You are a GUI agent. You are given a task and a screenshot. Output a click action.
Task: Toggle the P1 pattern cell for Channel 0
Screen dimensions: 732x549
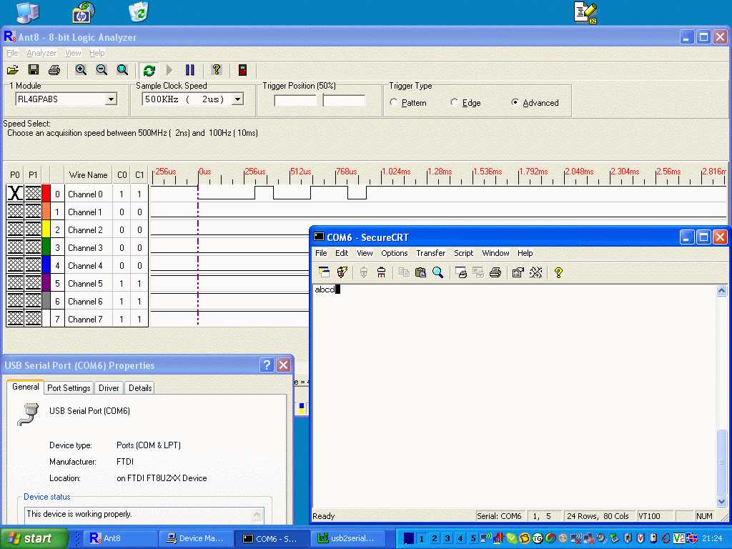pos(33,193)
